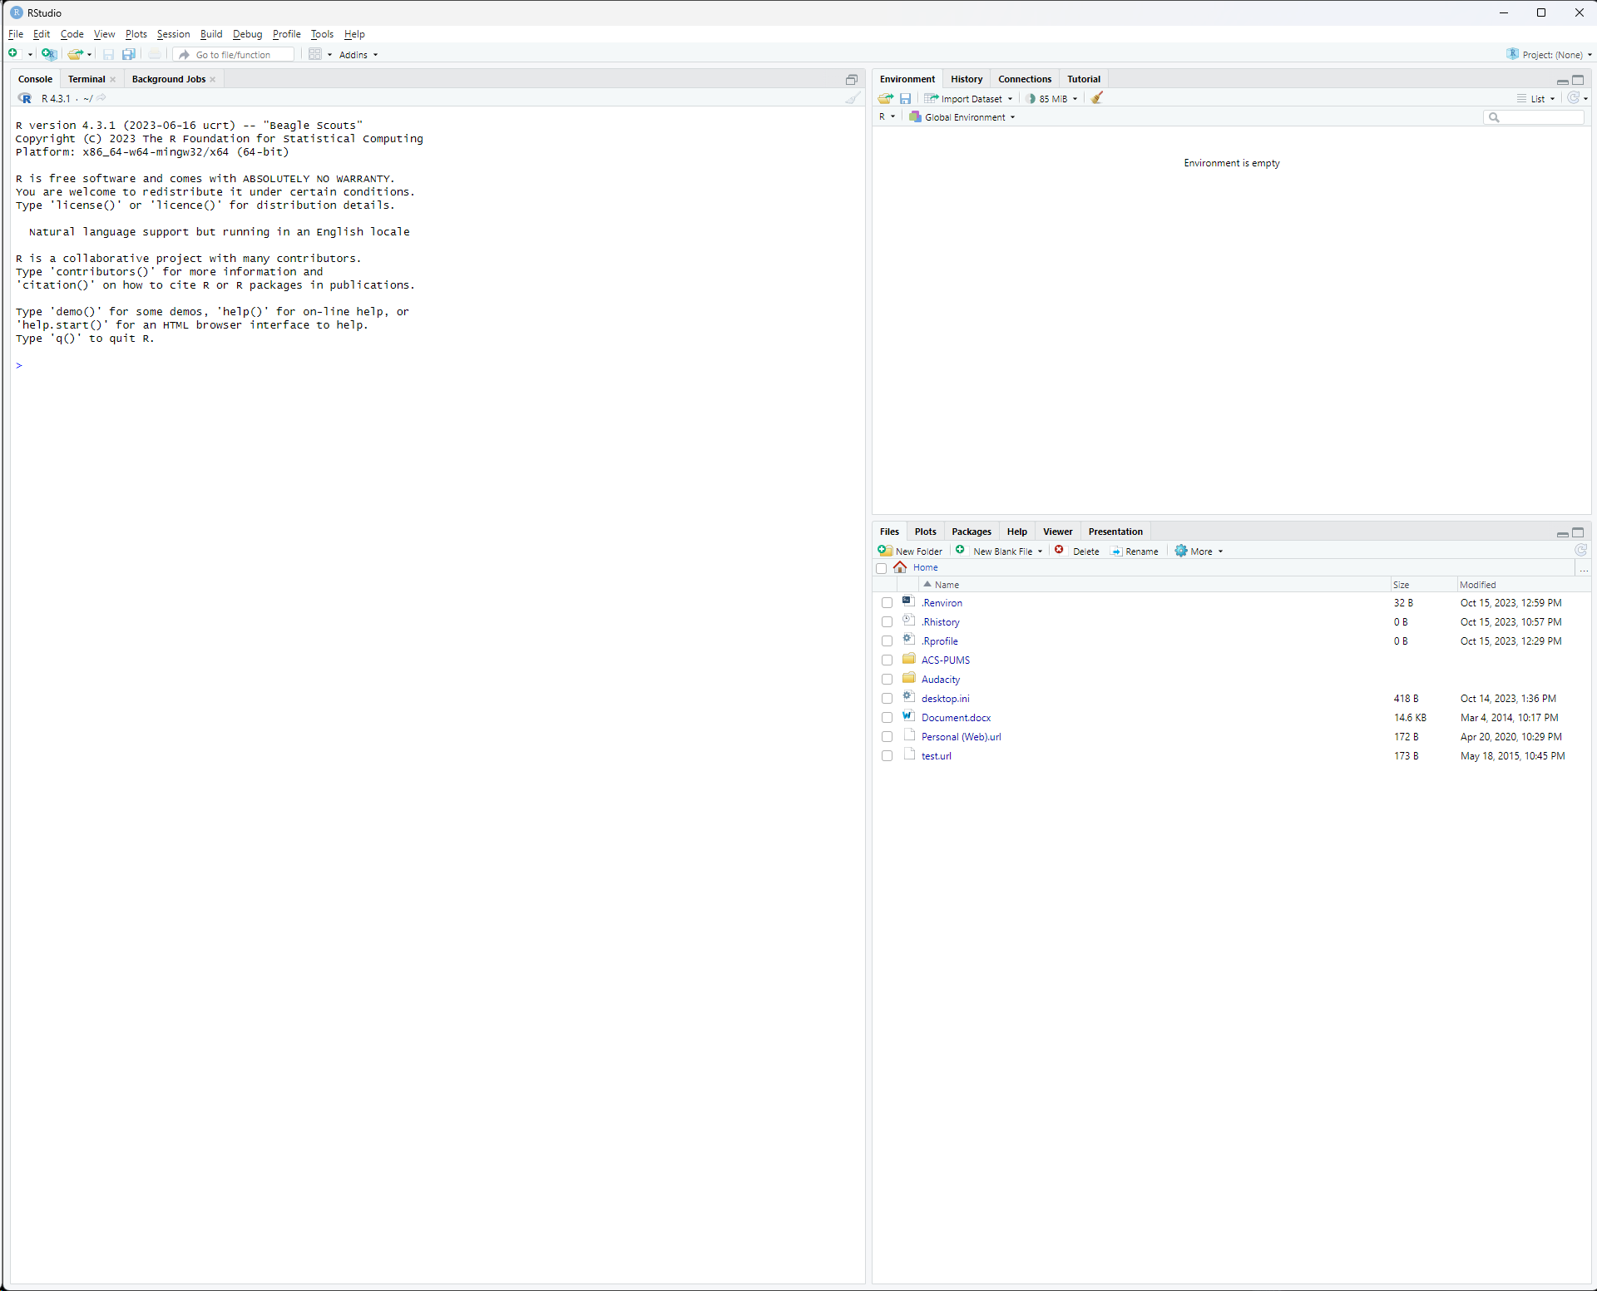
Task: Toggle checkbox next to test.url file
Action: point(887,756)
